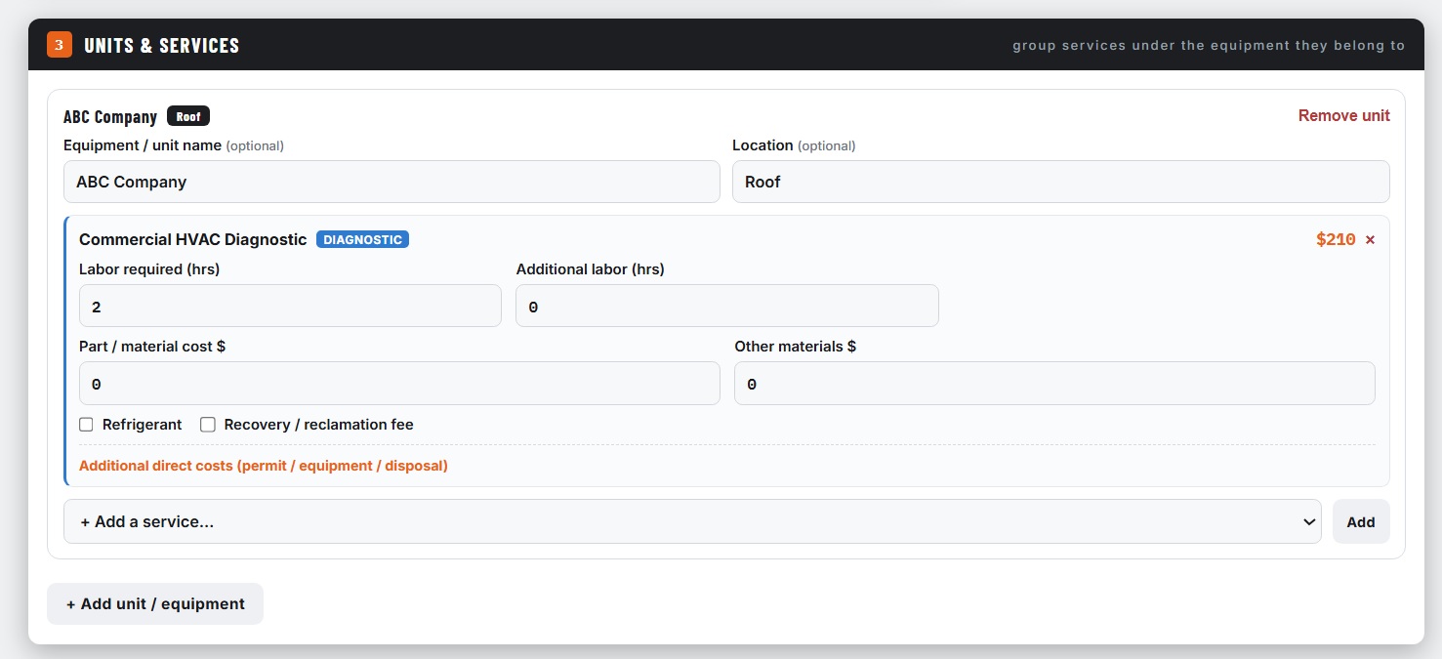
Task: Click the 'group services under the equipment' hint
Action: tap(1209, 45)
